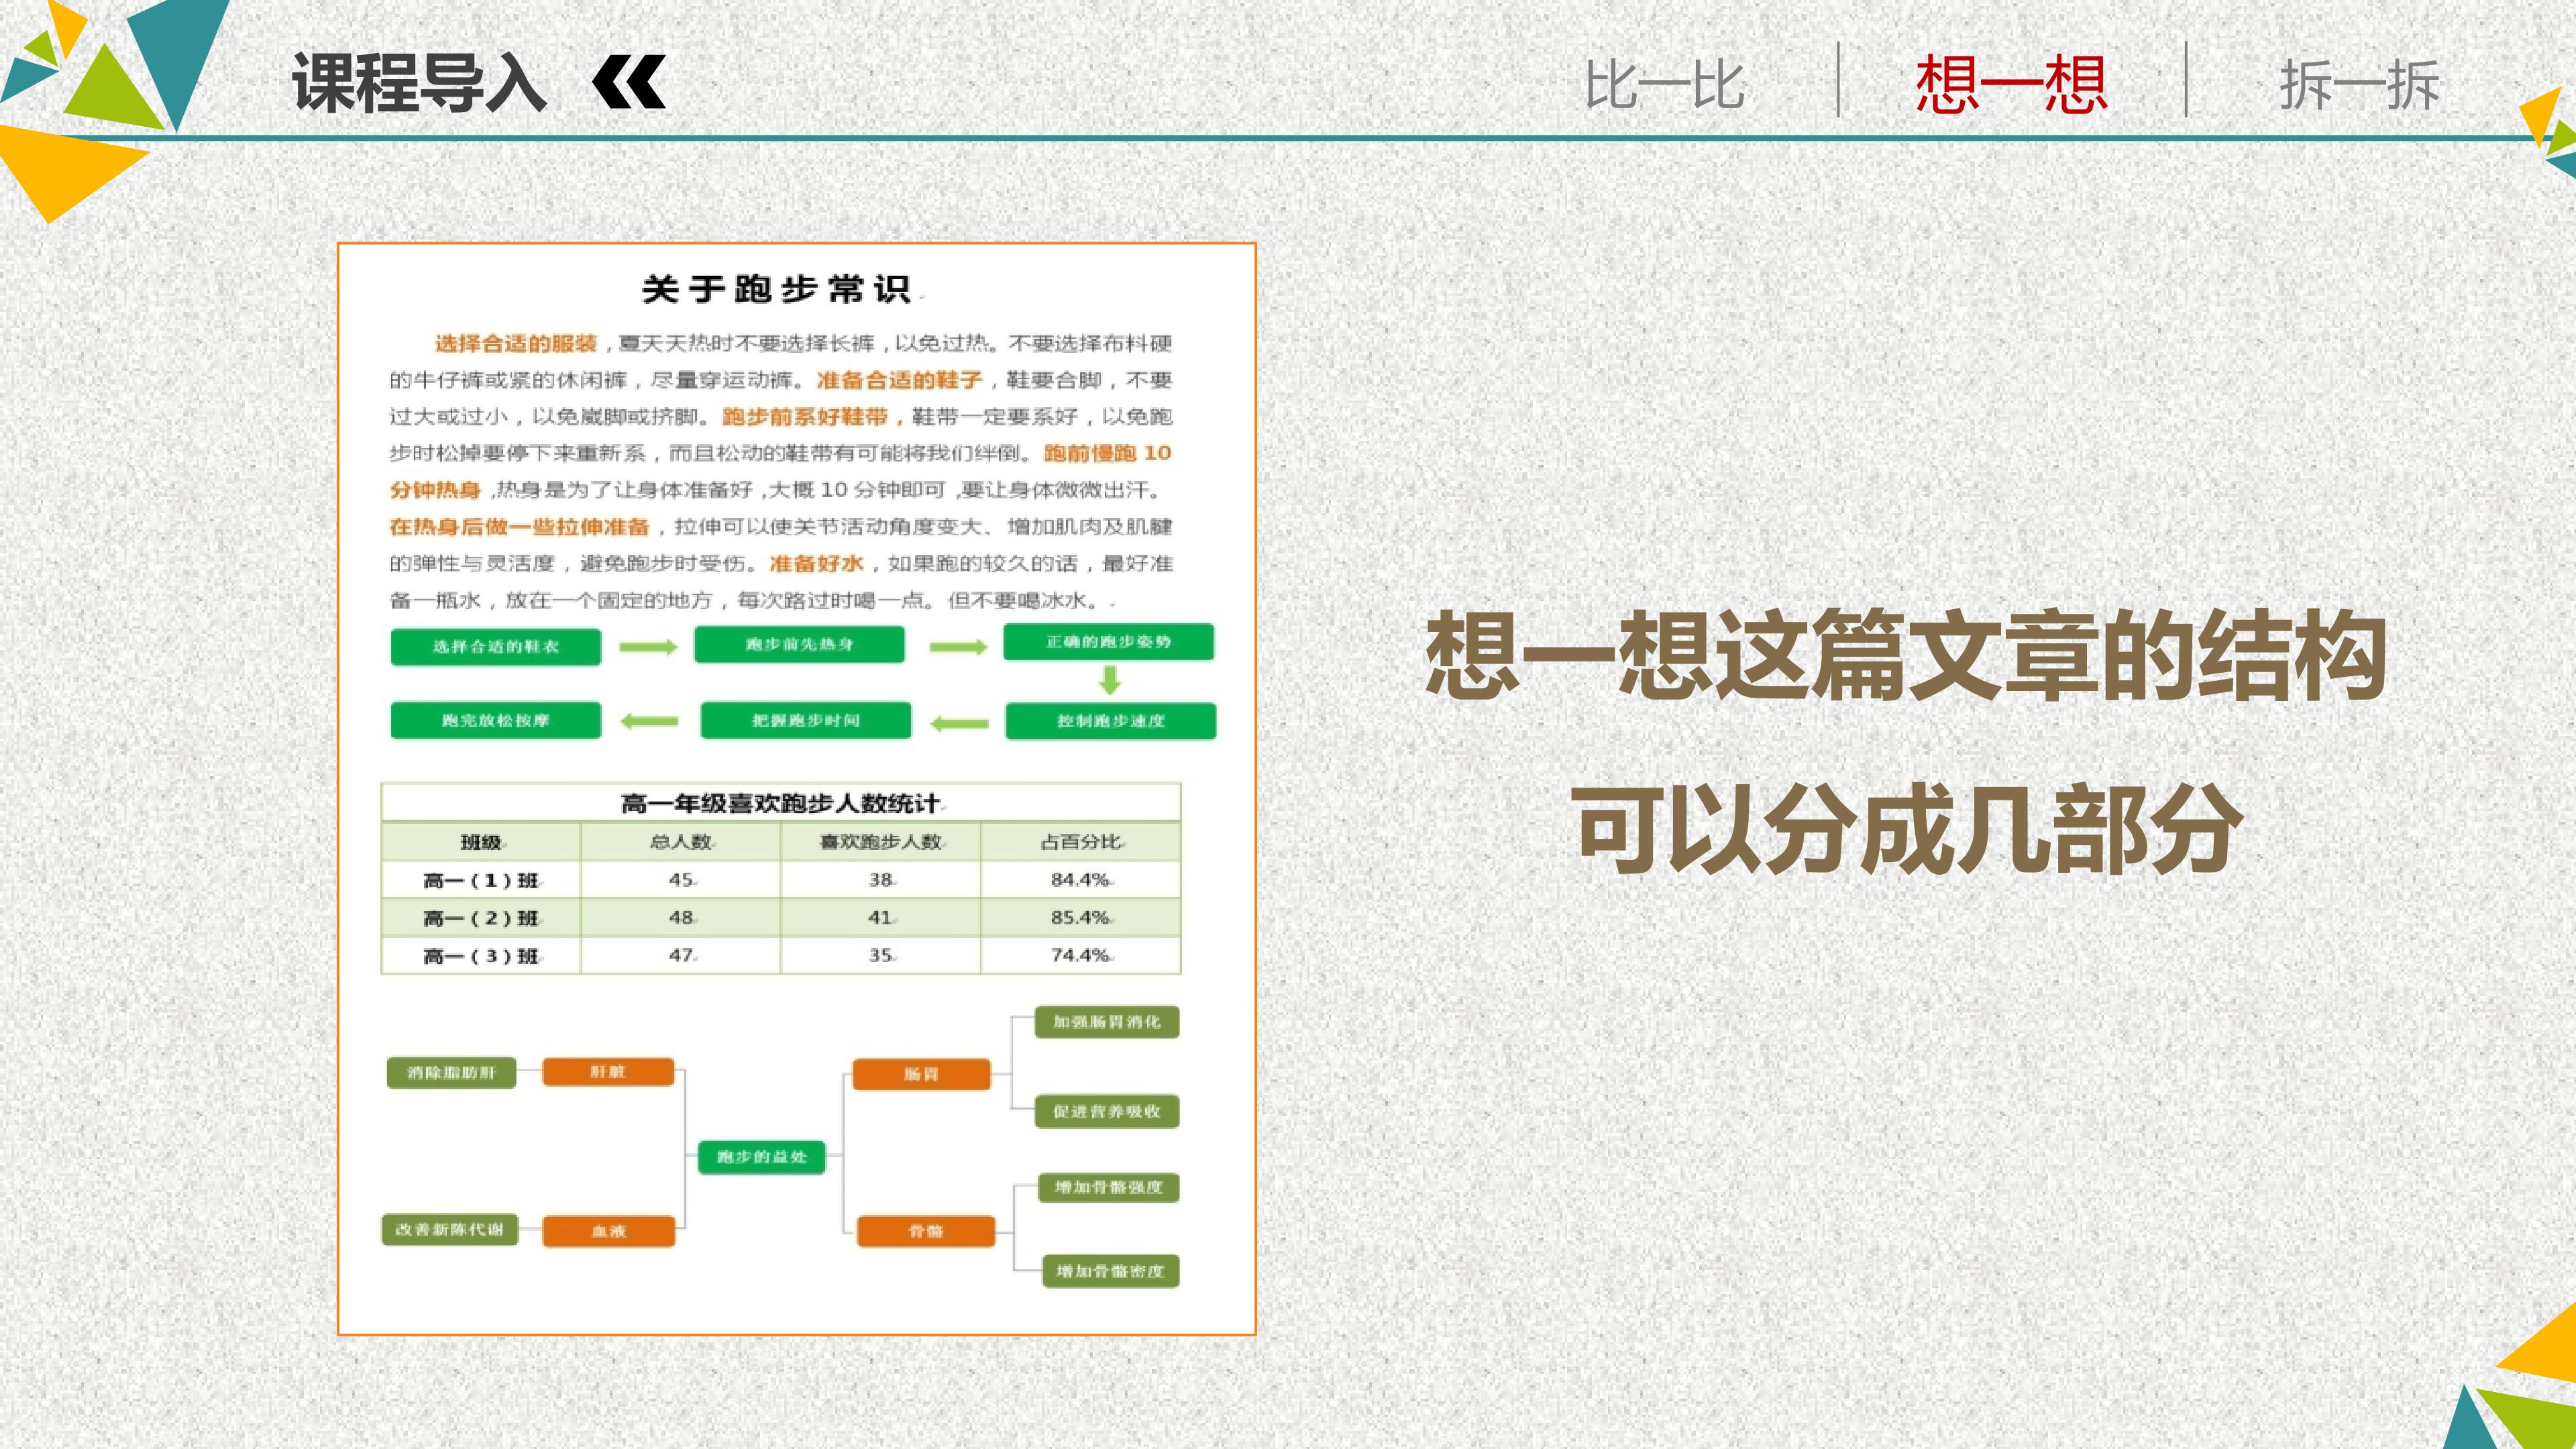
Task: Click the table title 高一年级喜欢跑步人数统计
Action: click(x=781, y=803)
